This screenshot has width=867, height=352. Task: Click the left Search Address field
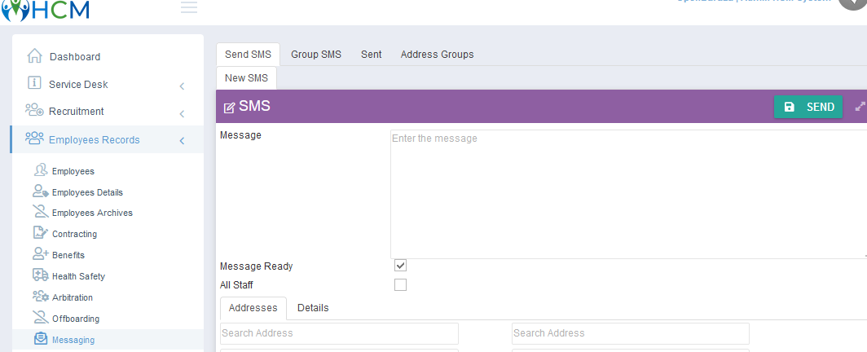coord(340,333)
